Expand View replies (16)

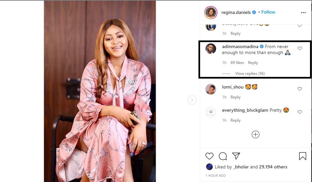tap(250, 74)
